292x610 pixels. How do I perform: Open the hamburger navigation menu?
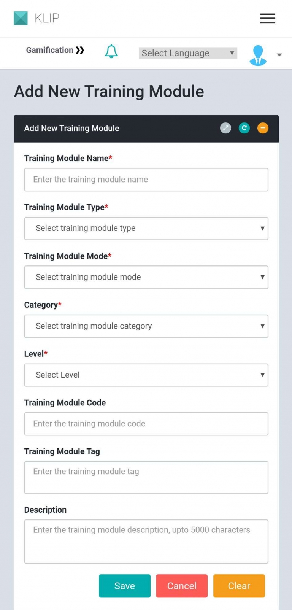tap(267, 18)
